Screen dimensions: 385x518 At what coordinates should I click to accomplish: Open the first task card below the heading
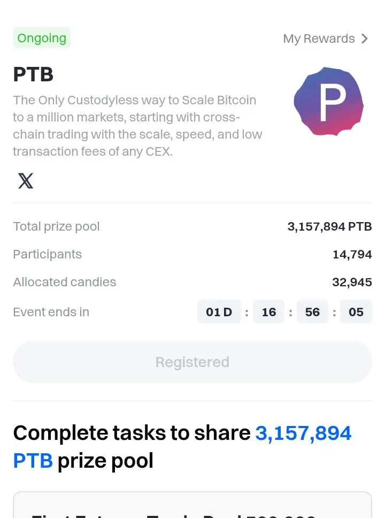192,505
